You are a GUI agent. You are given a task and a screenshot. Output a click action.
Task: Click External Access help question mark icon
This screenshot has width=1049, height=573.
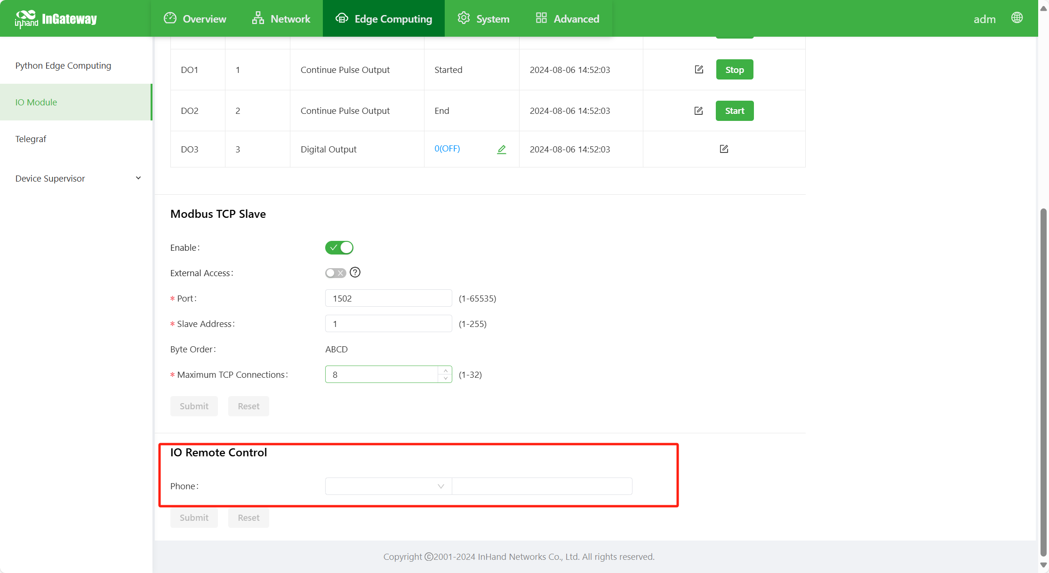(355, 272)
